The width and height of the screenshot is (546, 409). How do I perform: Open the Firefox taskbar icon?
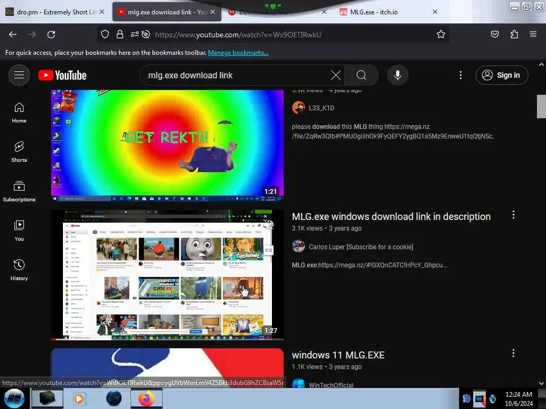pyautogui.click(x=147, y=398)
